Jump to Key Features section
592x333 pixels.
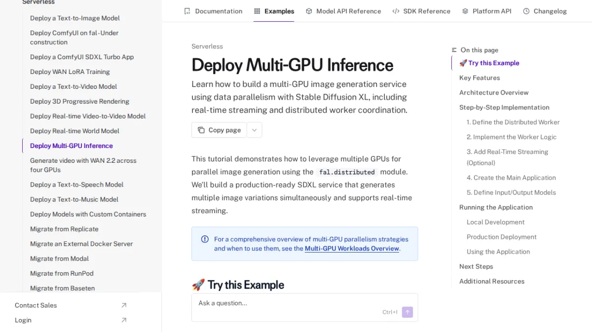[480, 78]
